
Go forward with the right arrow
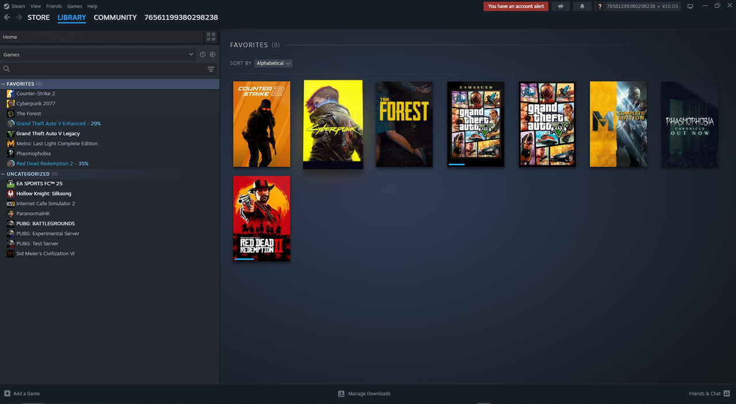tap(19, 17)
